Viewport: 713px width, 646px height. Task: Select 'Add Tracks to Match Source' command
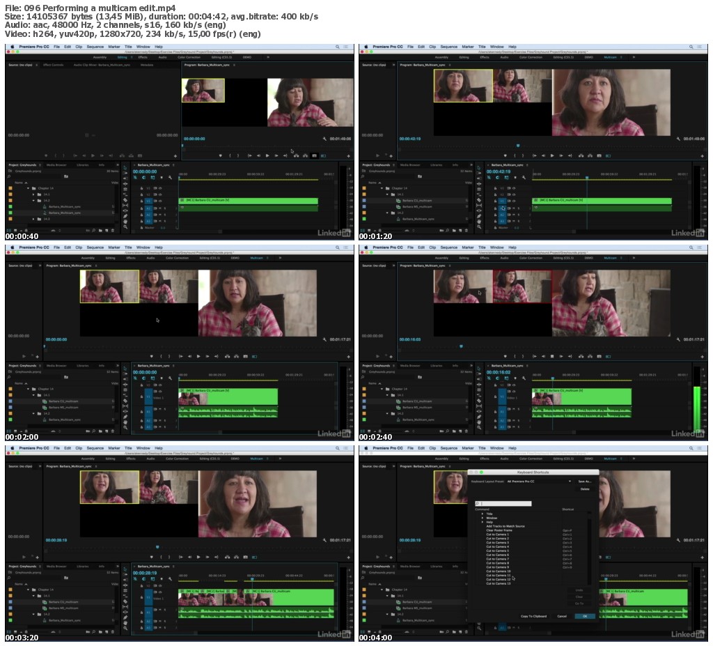(506, 526)
